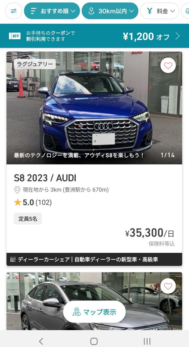Screen dimensions: 189x347
Task: Open Android recent apps icon
Action: (147, 341)
